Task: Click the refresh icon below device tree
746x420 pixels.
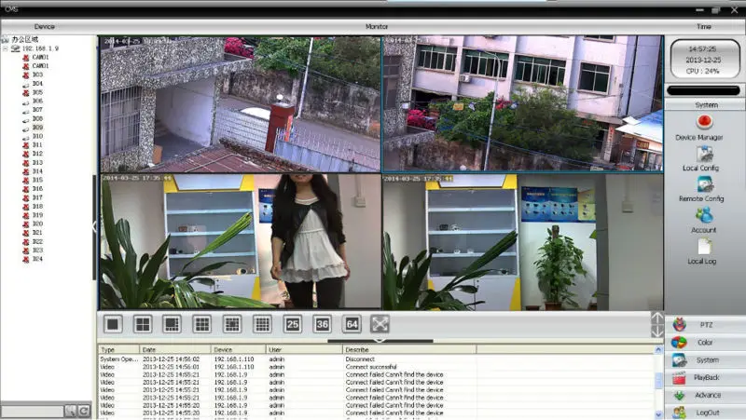Action: (84, 411)
